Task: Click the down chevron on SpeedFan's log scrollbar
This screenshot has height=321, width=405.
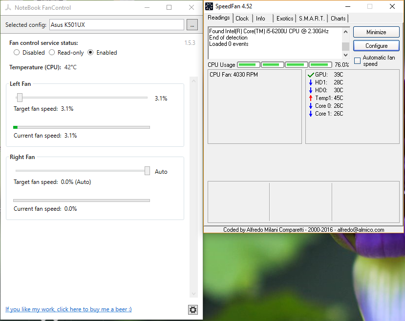Action: [345, 55]
